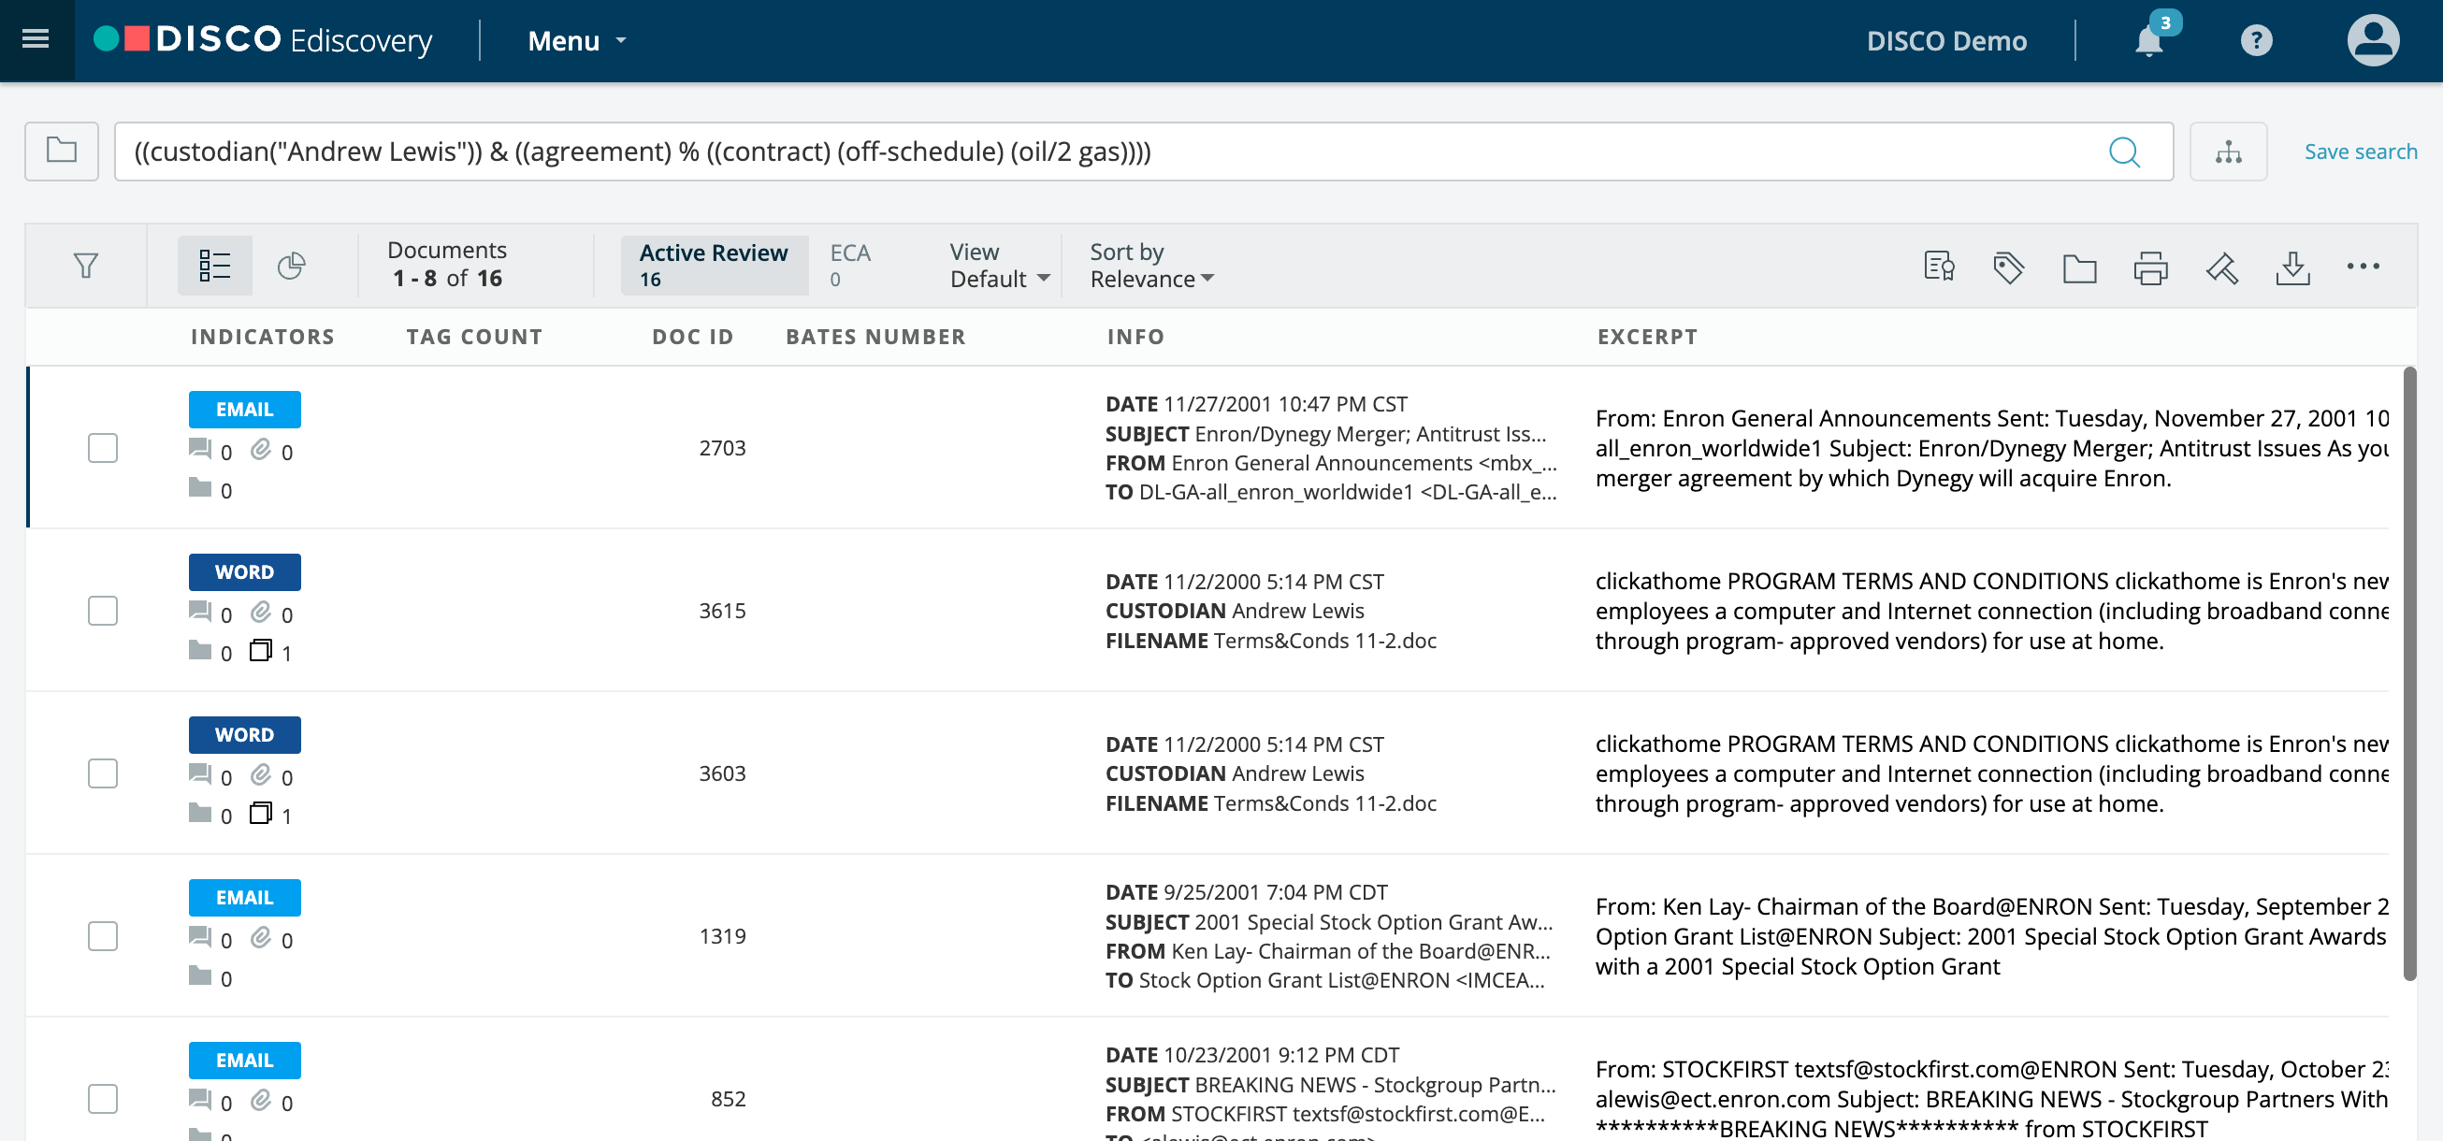The image size is (2443, 1141).
Task: Click the DOC ID column header
Action: point(693,337)
